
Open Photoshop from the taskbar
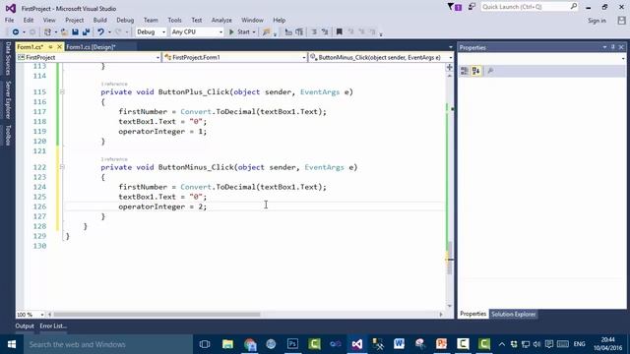point(292,344)
